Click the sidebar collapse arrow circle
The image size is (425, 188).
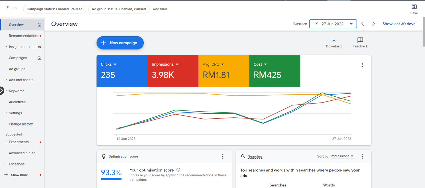click(x=2, y=91)
